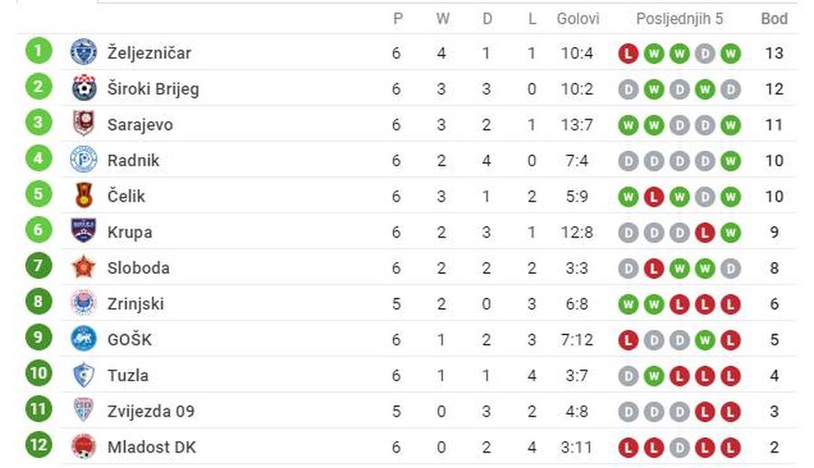
Task: Open the Tuzla team link
Action: coord(128,375)
